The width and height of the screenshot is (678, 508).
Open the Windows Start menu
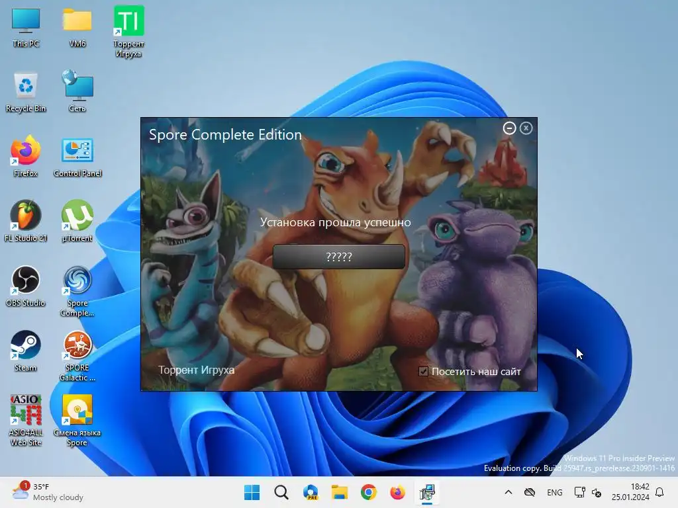[x=252, y=492]
